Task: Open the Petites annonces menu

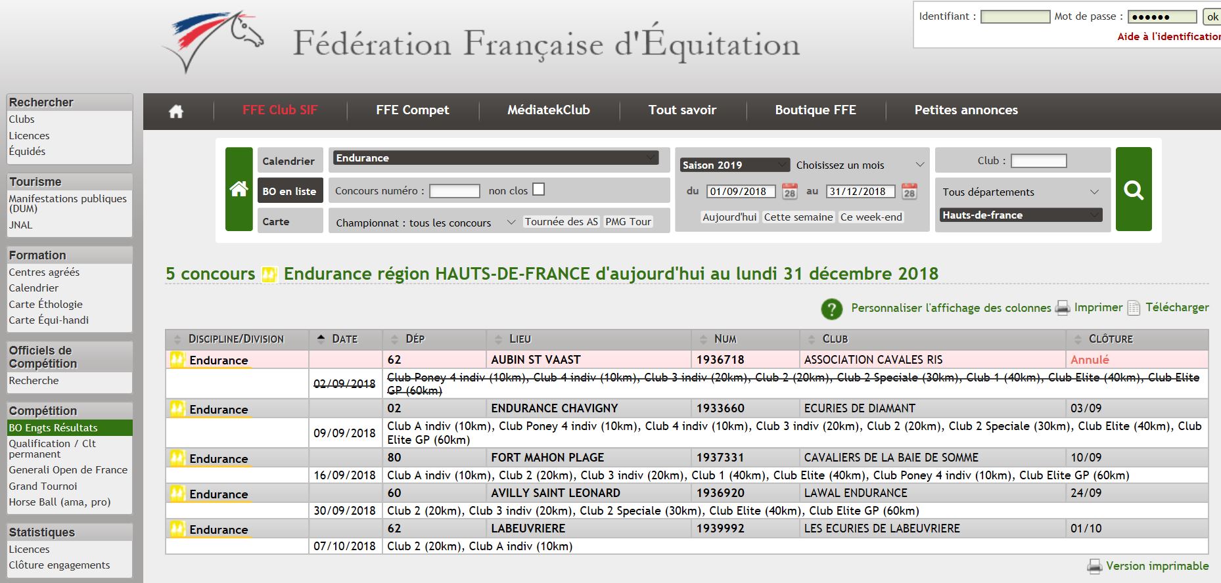Action: coord(966,110)
